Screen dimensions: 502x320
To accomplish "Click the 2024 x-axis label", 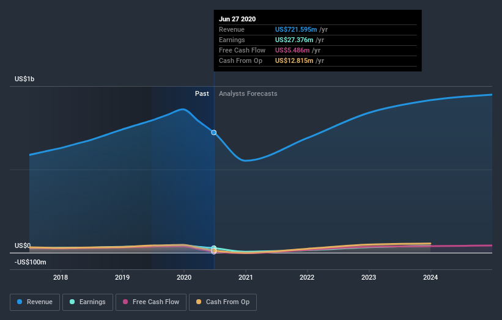I will 430,277.
